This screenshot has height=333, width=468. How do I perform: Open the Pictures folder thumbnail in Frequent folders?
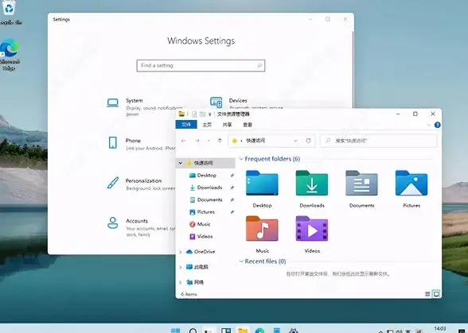[411, 188]
